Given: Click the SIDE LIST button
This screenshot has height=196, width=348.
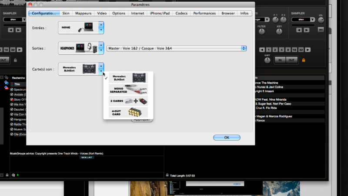Looking at the screenshot, I should click(87, 157).
